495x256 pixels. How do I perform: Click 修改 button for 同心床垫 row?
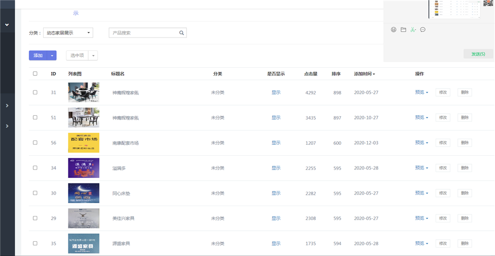pos(443,193)
